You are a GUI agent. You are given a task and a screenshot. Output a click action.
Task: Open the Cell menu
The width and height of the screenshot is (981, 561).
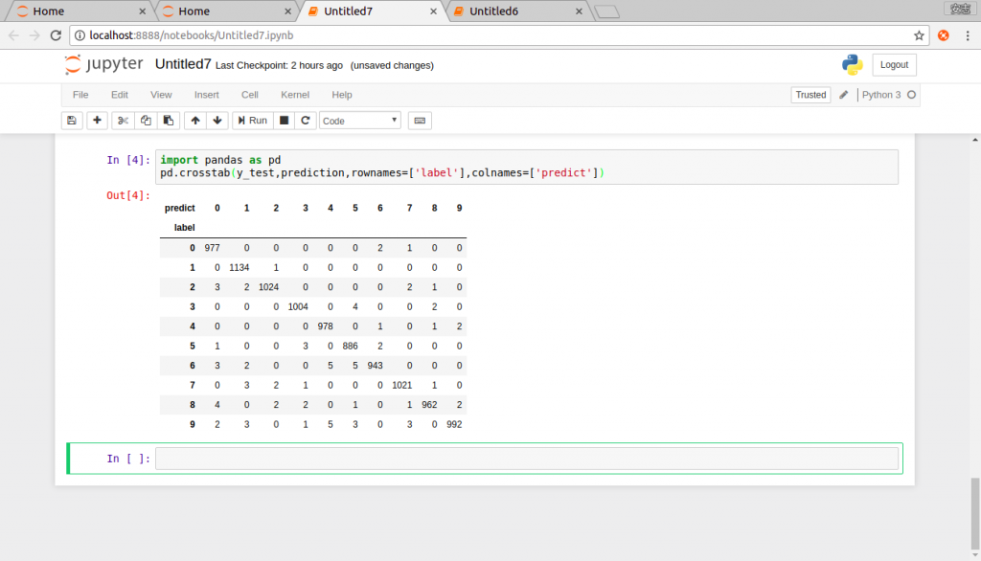pyautogui.click(x=250, y=95)
